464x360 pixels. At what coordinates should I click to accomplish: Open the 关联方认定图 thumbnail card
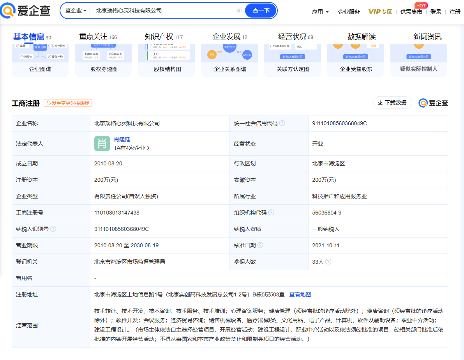coord(292,60)
